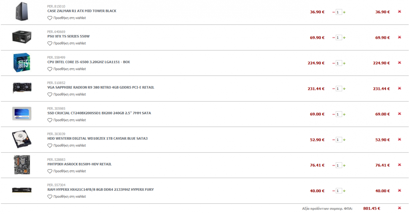Click quantity field for WD Caviar Blue HDD
Image resolution: width=409 pixels, height=214 pixels.
pyautogui.click(x=339, y=140)
